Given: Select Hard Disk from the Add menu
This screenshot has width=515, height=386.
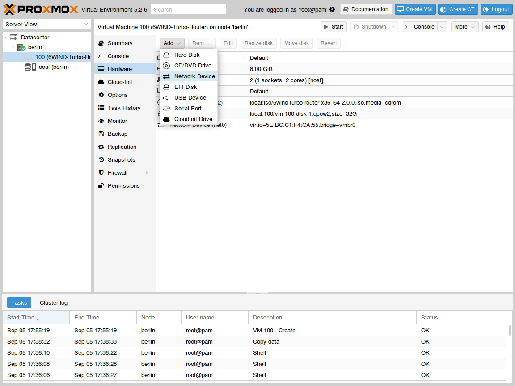Looking at the screenshot, I should point(187,55).
